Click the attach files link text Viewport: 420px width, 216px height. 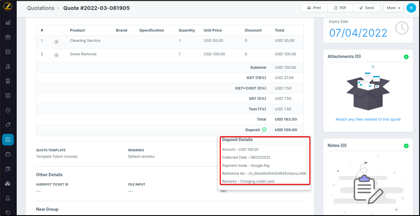(368, 119)
